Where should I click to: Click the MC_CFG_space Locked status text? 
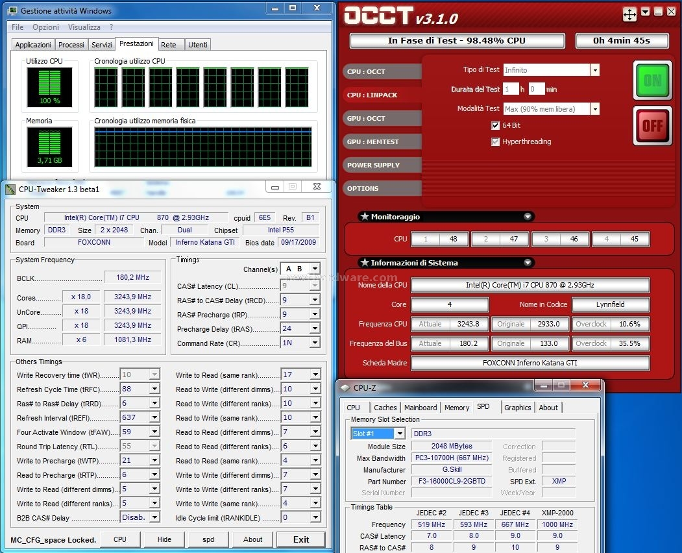(x=53, y=540)
